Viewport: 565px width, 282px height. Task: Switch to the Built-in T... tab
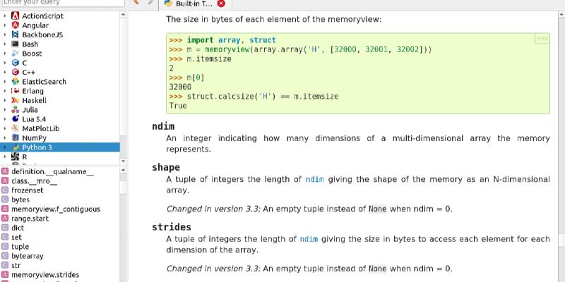pos(195,4)
